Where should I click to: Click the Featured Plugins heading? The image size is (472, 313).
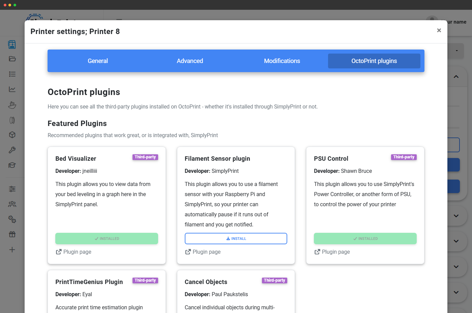[x=77, y=124]
